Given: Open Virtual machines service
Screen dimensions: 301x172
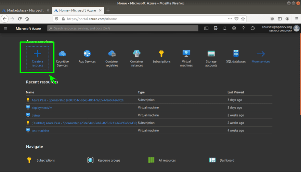Looking at the screenshot, I should [x=186, y=58].
